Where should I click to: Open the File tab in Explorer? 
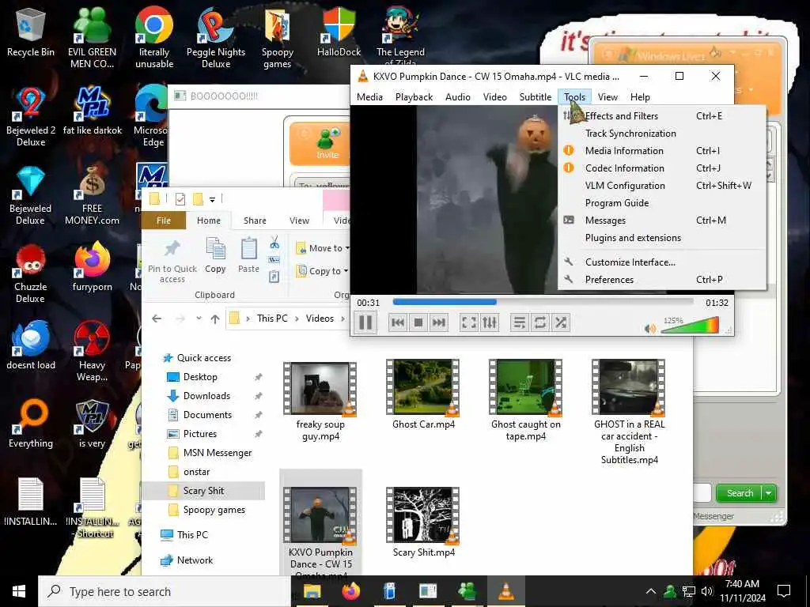coord(164,221)
